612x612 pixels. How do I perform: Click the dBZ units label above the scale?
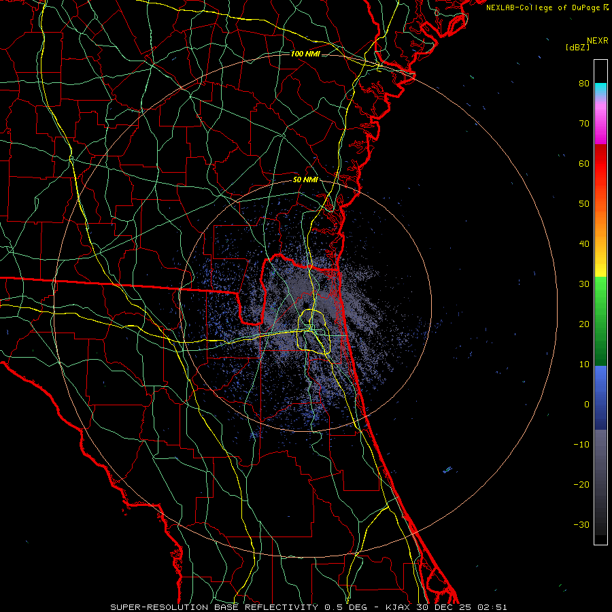coord(577,47)
